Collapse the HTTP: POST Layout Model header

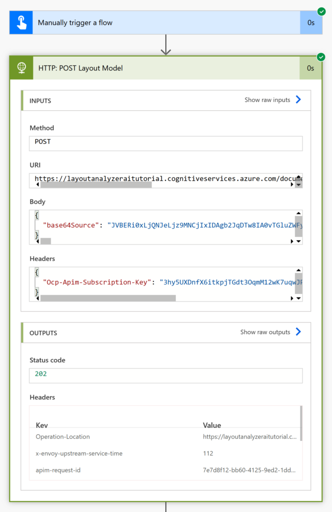166,68
